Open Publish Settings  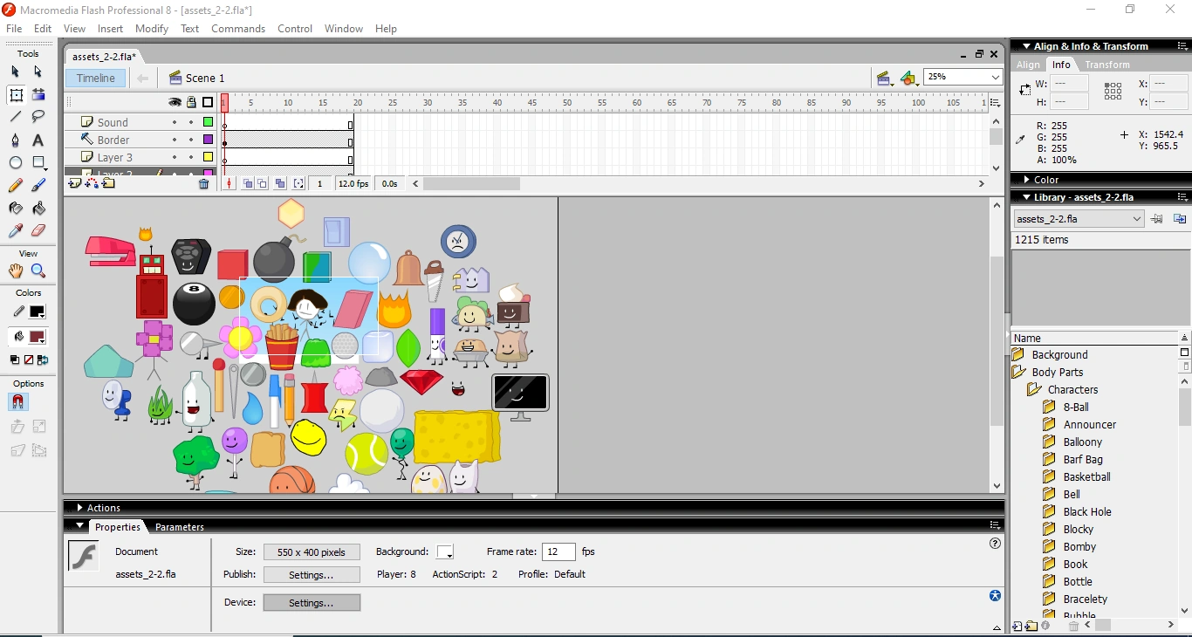point(312,575)
